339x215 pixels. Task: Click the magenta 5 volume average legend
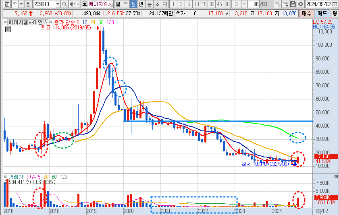[x=39, y=177]
